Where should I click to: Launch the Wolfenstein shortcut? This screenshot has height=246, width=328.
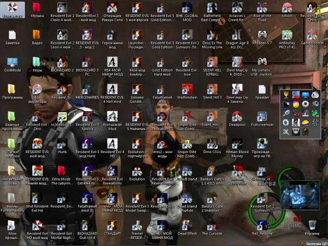187,92
